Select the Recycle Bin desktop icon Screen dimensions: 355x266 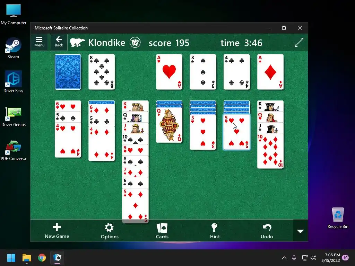tap(338, 218)
